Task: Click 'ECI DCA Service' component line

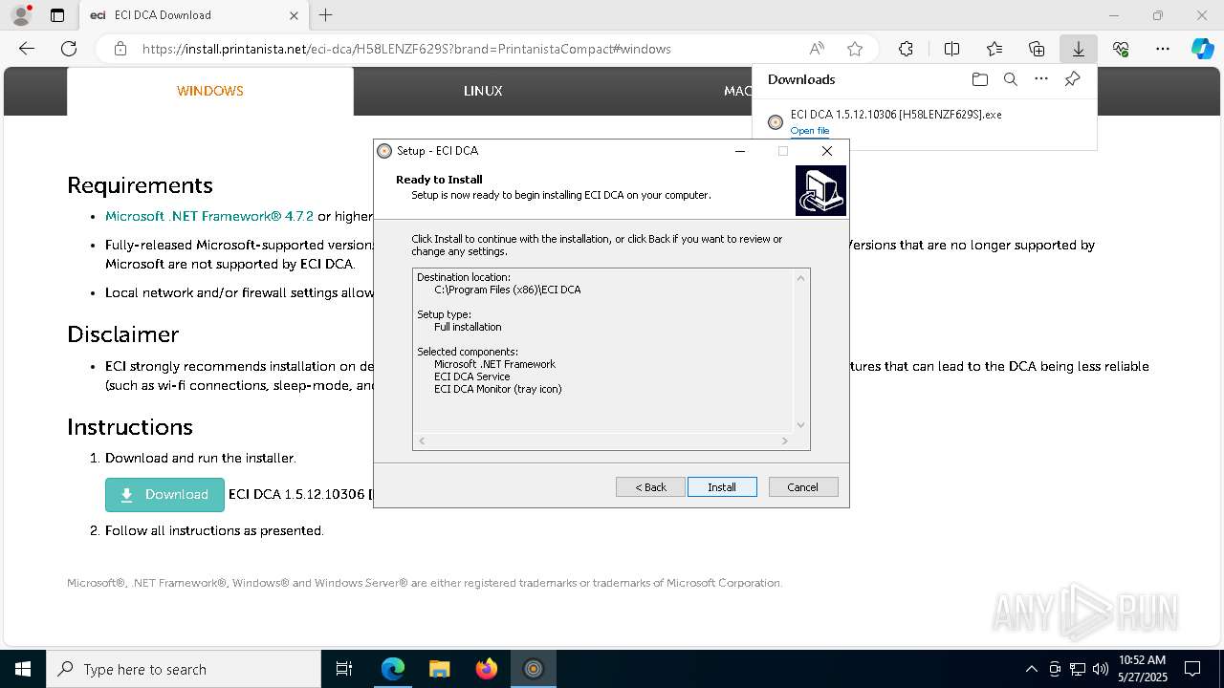Action: 472,376
